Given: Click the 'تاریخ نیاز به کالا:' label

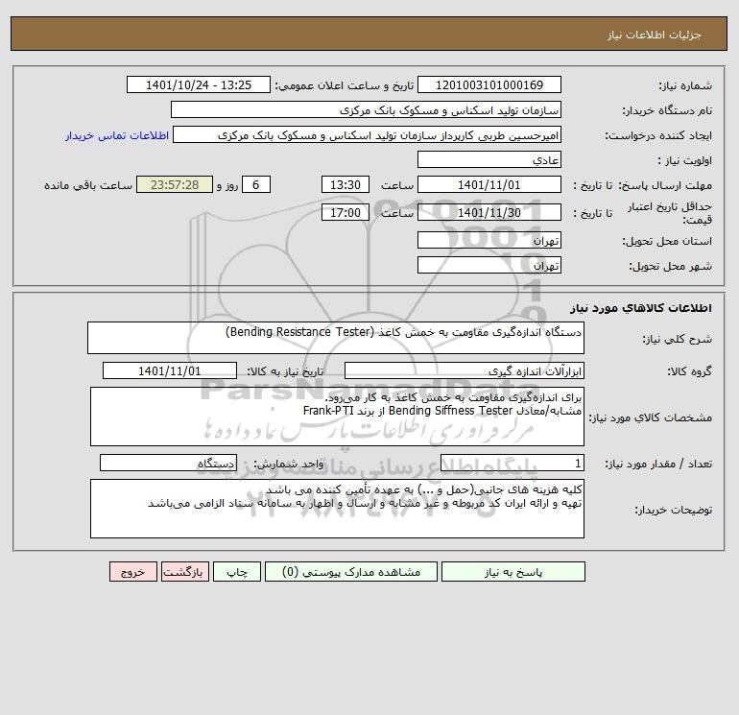Looking at the screenshot, I should [286, 371].
